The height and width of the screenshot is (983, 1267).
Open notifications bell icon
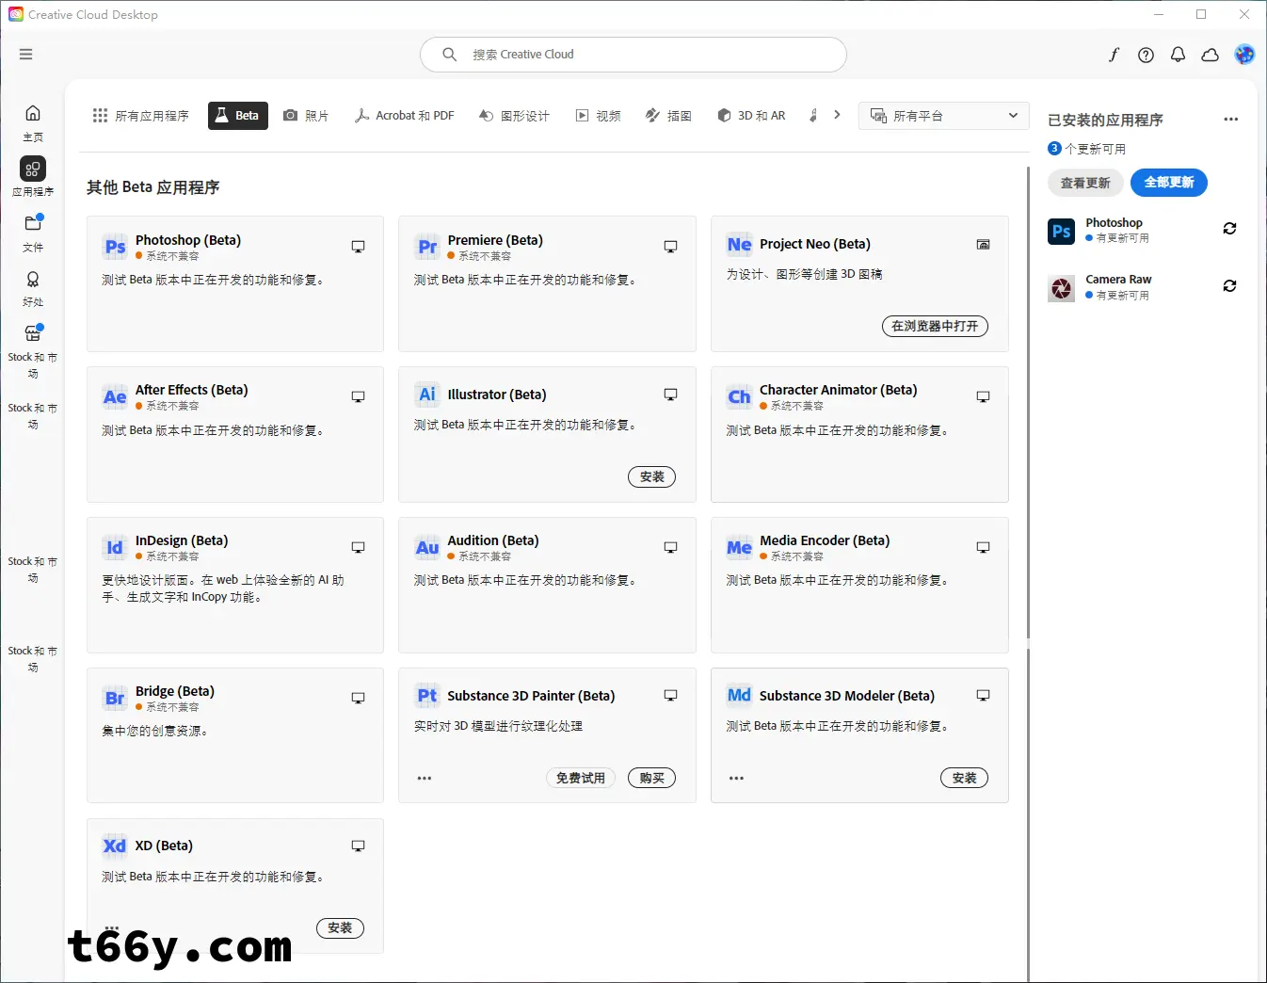click(1178, 55)
